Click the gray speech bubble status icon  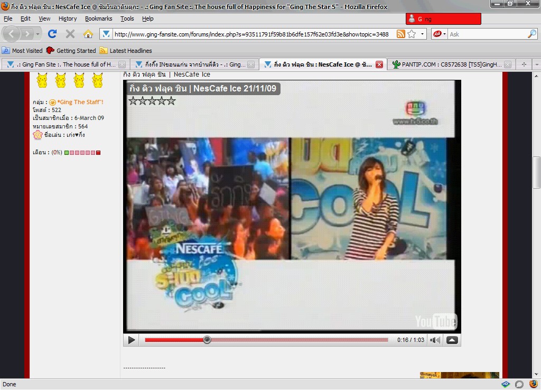tap(519, 384)
